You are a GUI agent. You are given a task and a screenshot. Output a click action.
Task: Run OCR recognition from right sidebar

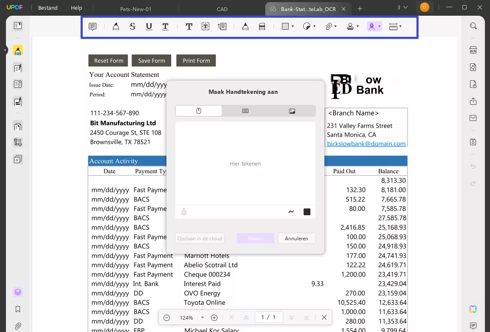473,50
